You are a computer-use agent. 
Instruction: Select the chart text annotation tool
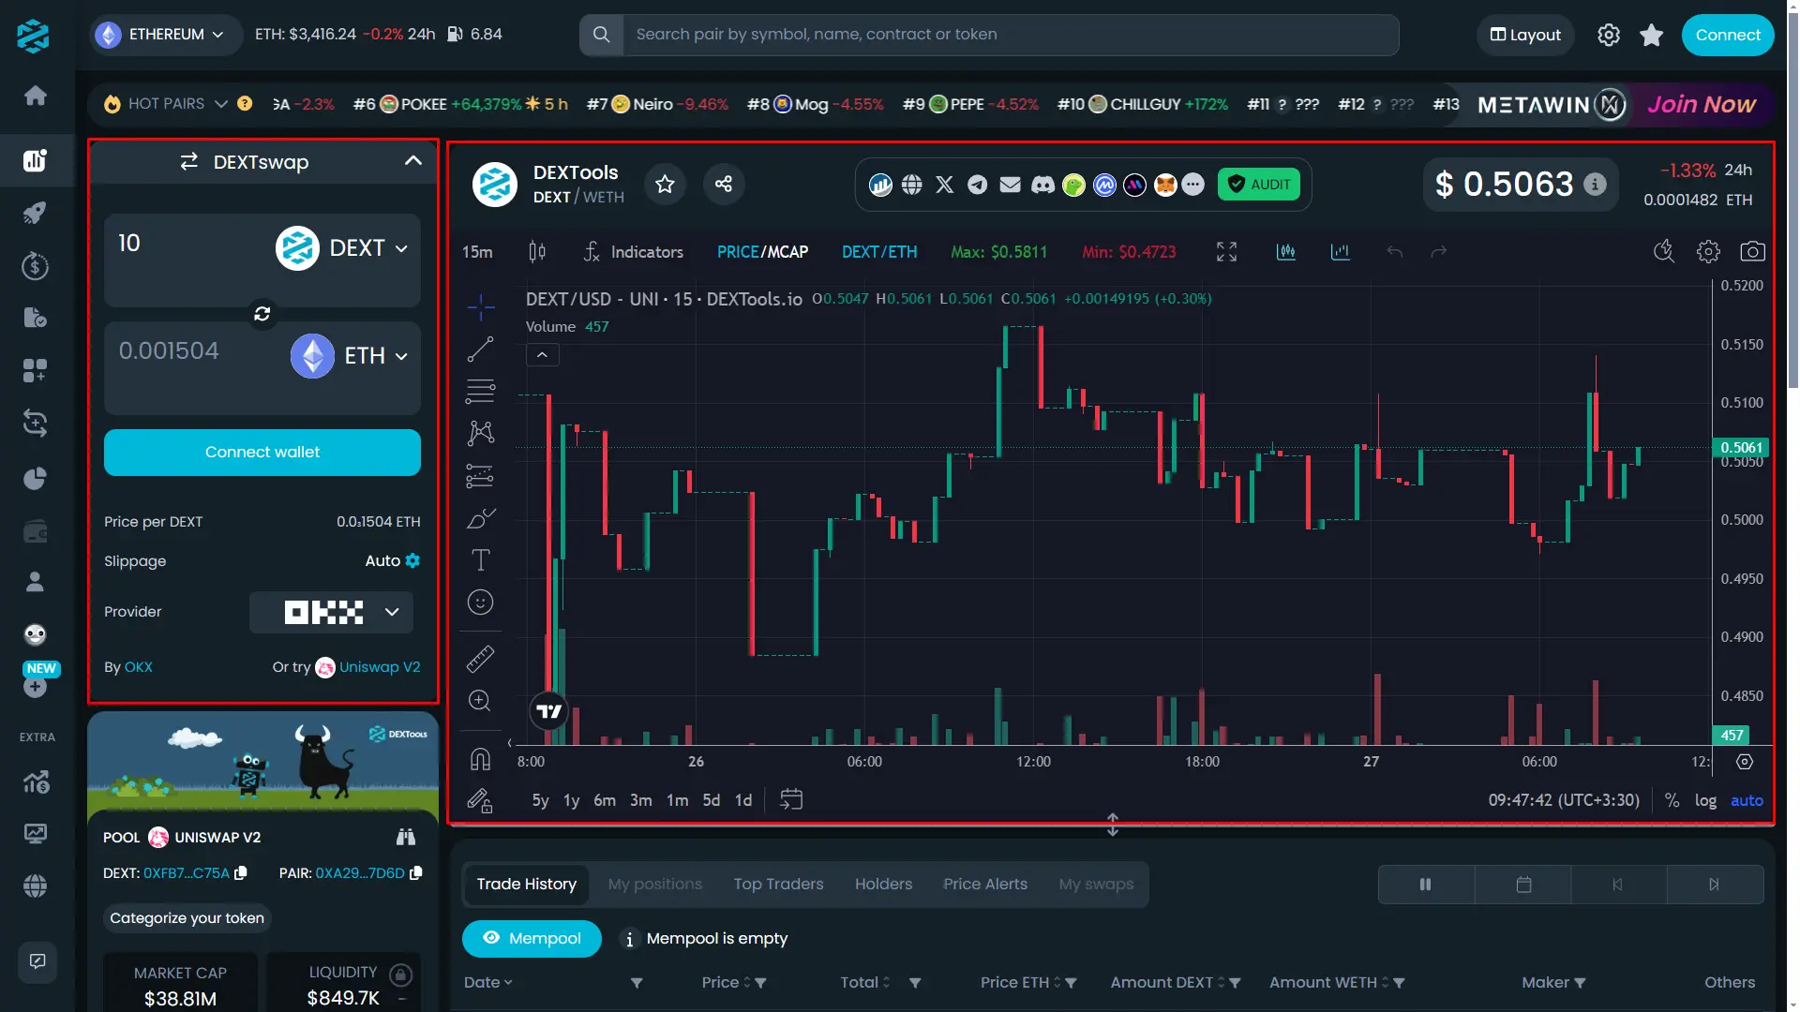481,560
